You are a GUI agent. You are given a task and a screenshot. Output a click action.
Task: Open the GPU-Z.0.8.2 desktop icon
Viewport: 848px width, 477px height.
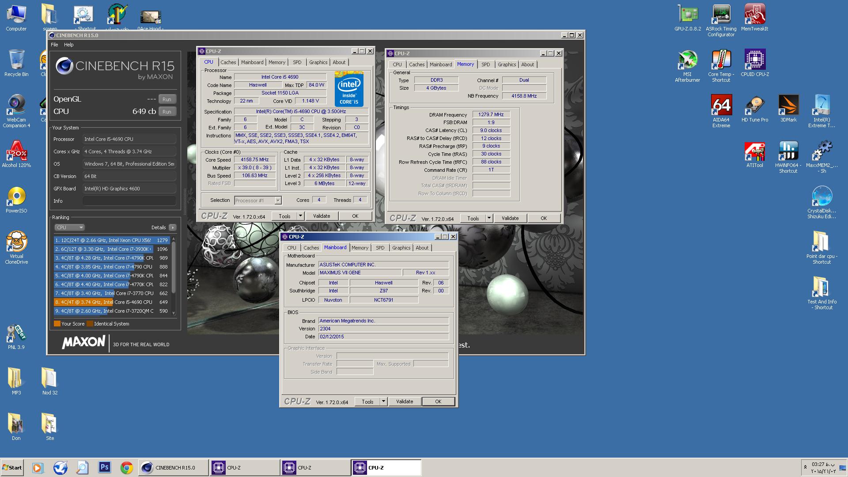688,18
